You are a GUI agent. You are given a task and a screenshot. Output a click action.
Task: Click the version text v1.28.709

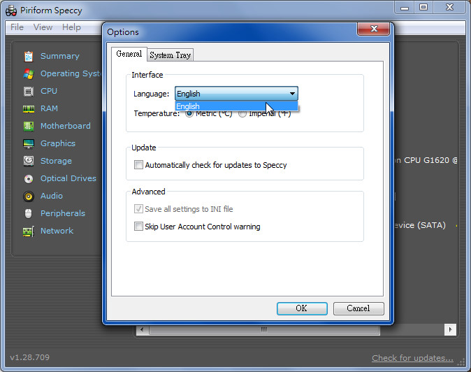[x=30, y=357]
